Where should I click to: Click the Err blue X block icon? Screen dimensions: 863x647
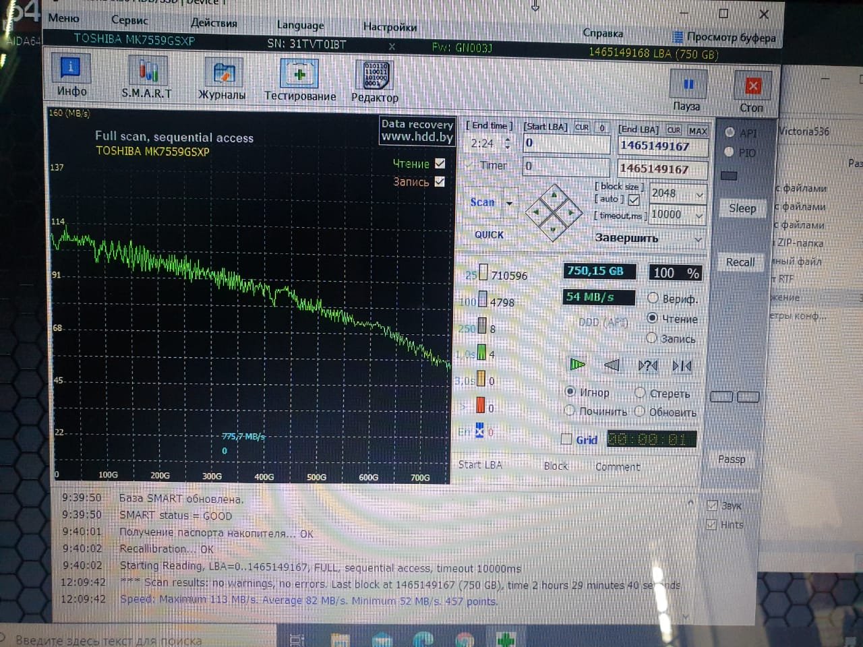point(479,431)
